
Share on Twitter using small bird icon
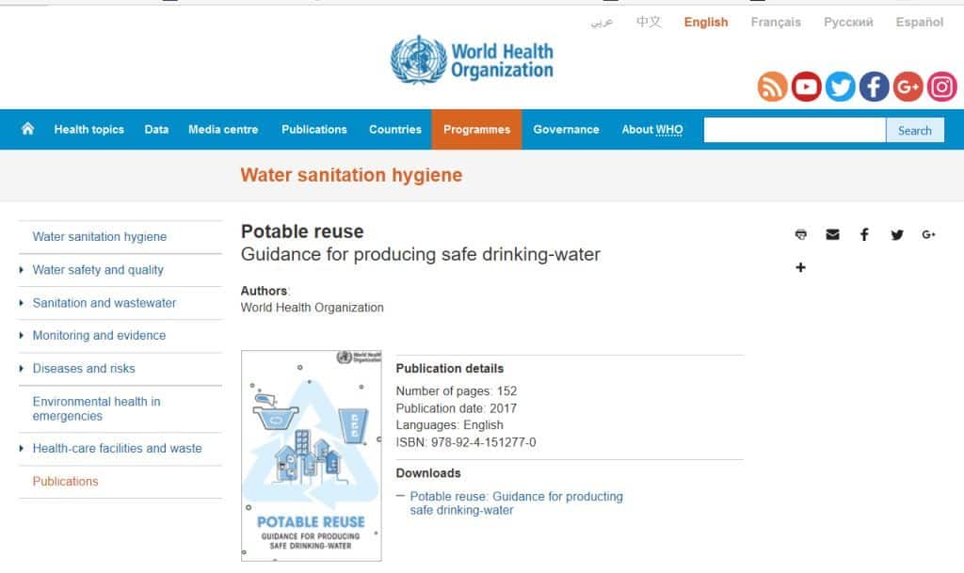point(896,234)
